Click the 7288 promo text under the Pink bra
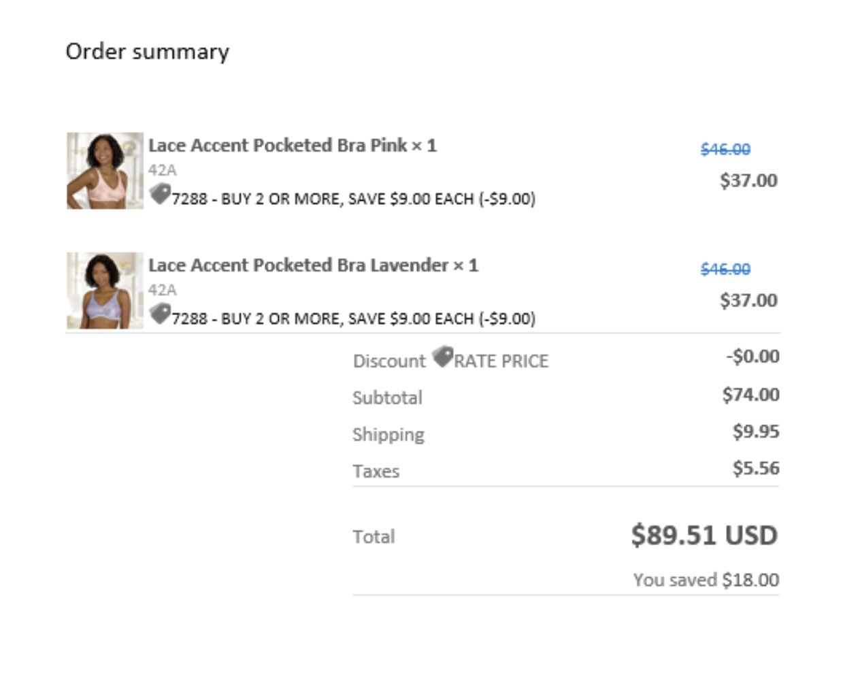845x686 pixels. click(353, 199)
